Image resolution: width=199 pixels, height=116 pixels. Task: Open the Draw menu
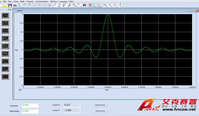coord(16,2)
